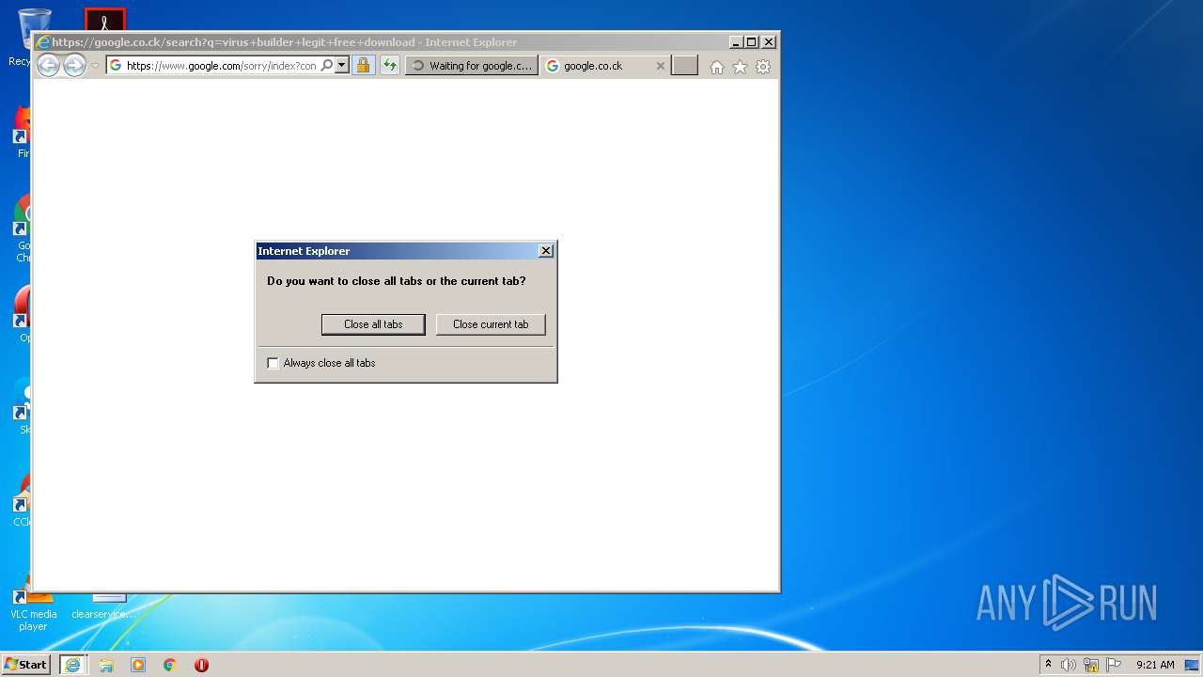Open a new tab button

684,66
